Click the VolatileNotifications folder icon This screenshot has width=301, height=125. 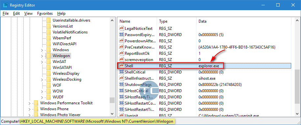49,32
